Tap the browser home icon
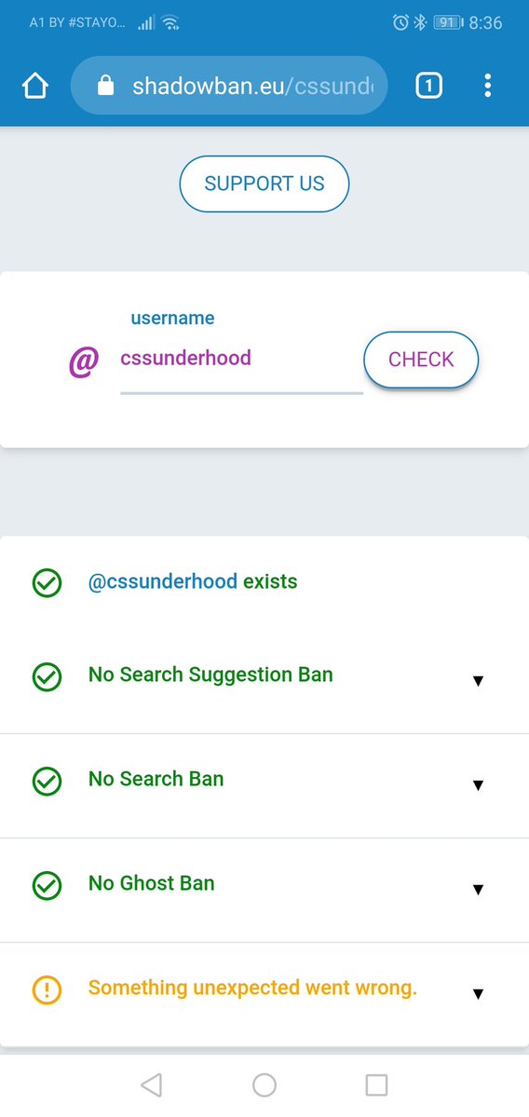 pyautogui.click(x=34, y=86)
